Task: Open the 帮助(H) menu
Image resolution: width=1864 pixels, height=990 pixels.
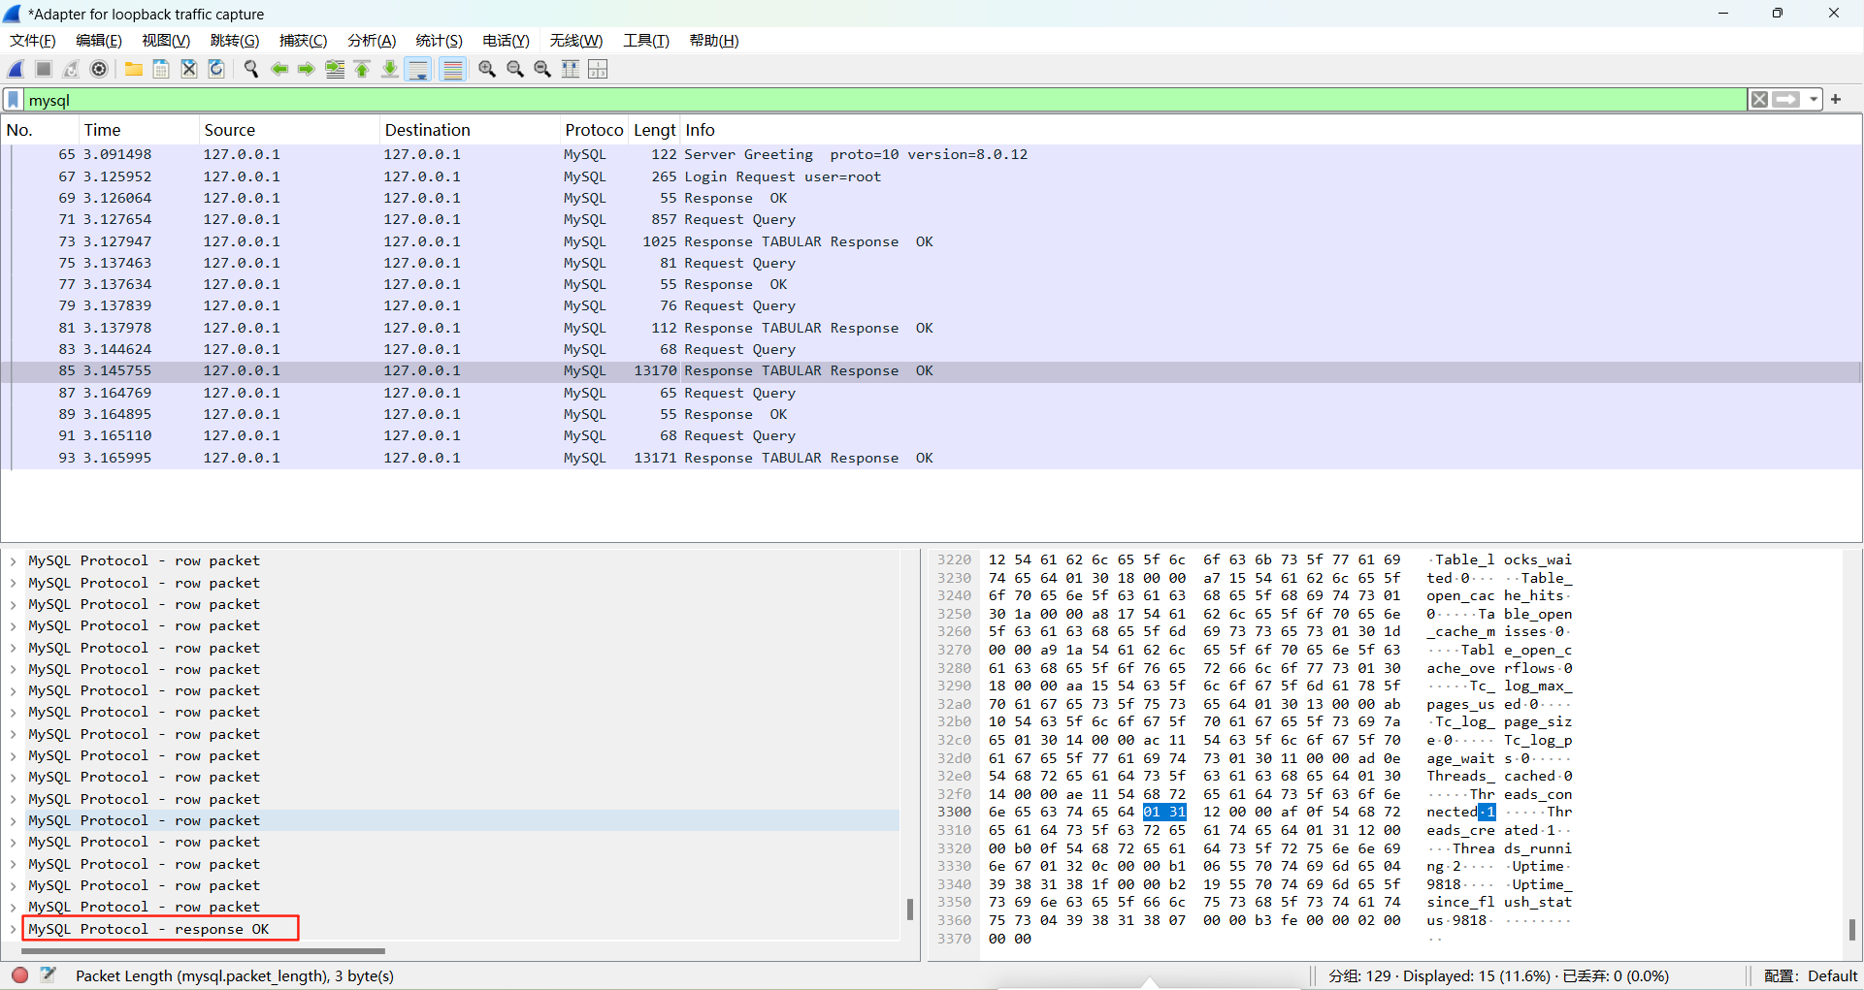Action: pos(714,41)
